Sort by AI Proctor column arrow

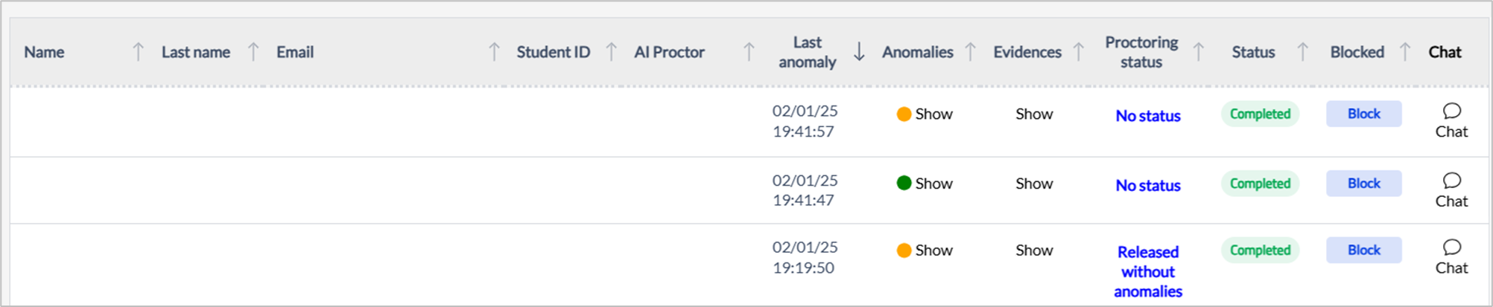[x=749, y=52]
